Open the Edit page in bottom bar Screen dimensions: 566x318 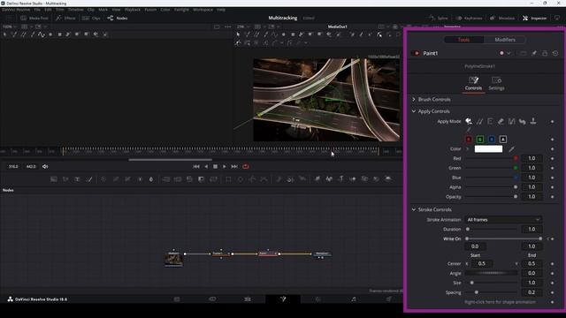248,299
